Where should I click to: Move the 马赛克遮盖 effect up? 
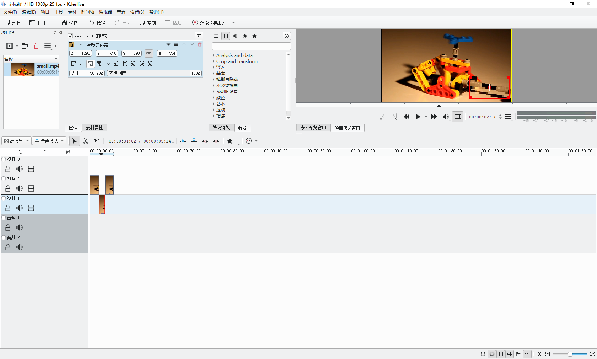(x=184, y=44)
